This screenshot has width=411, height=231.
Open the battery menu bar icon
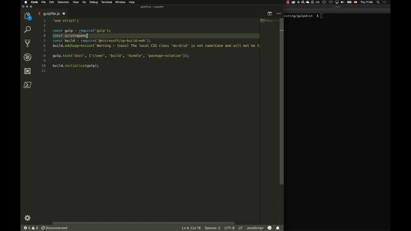click(349, 2)
